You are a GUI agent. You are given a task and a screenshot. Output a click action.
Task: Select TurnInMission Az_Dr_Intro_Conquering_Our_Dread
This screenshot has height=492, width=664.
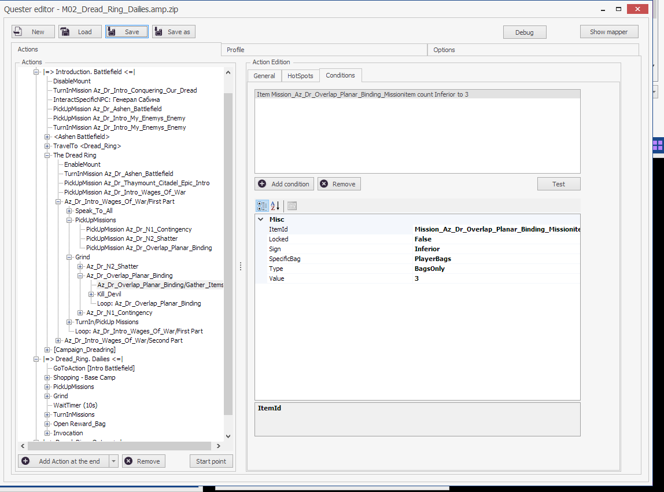tap(125, 90)
